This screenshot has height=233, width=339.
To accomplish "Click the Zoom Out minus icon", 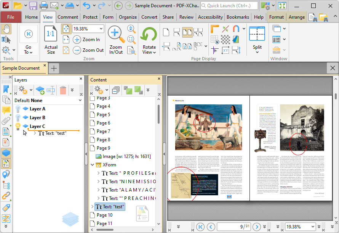I will coord(77,50).
